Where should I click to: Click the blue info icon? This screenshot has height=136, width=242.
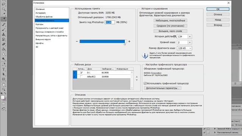pos(145,56)
